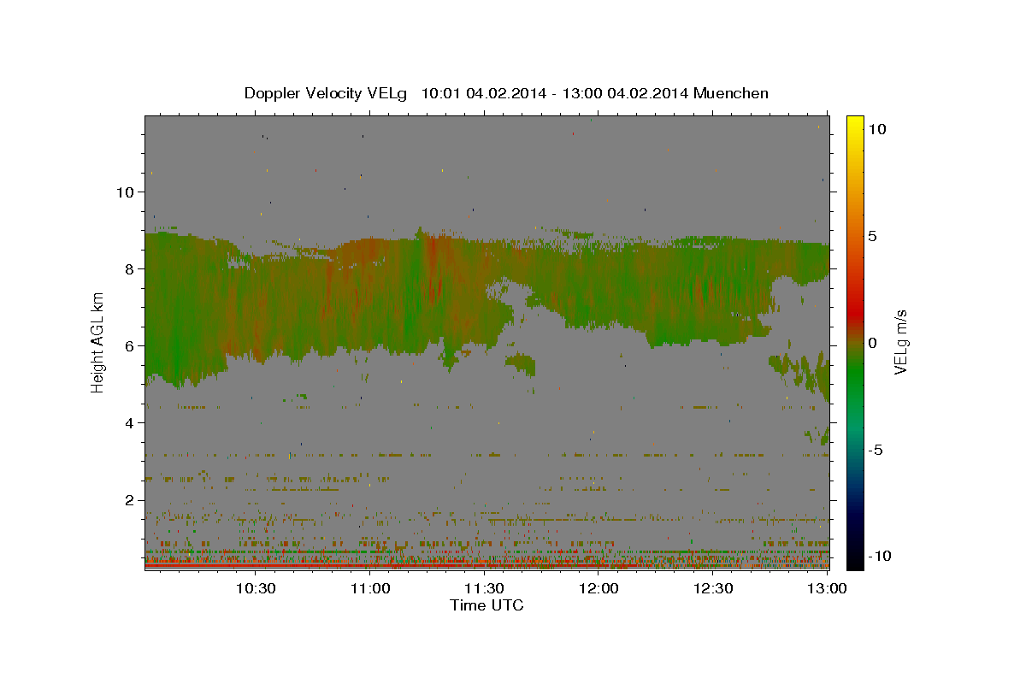Click the colorbar value 5 label
The image size is (1026, 684).
[873, 236]
